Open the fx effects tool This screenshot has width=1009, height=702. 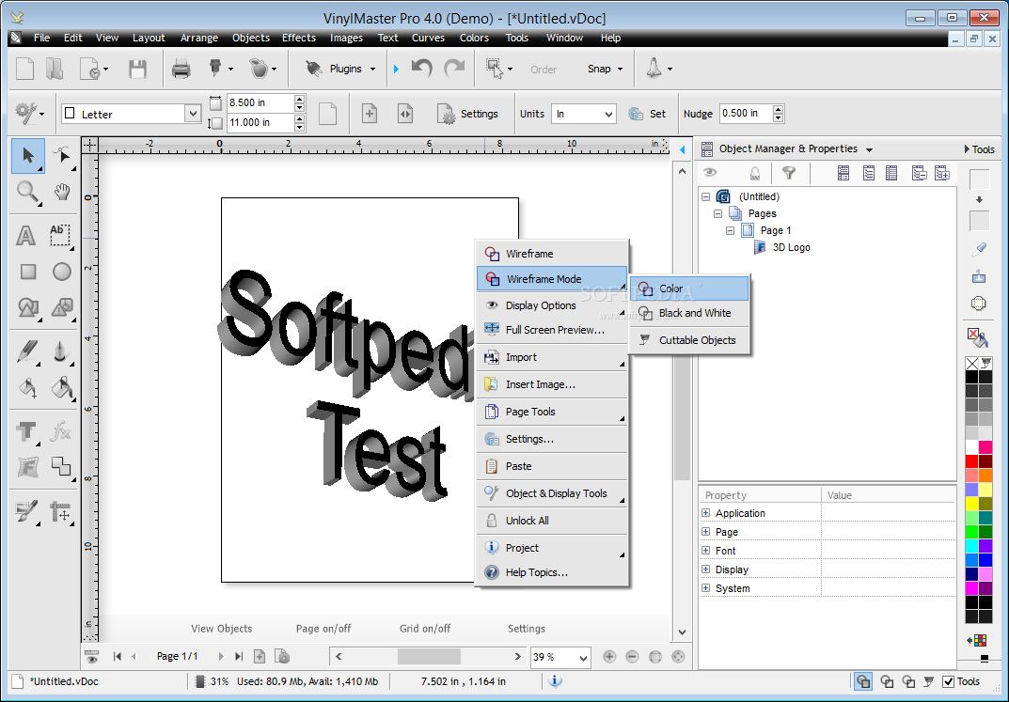pos(61,430)
